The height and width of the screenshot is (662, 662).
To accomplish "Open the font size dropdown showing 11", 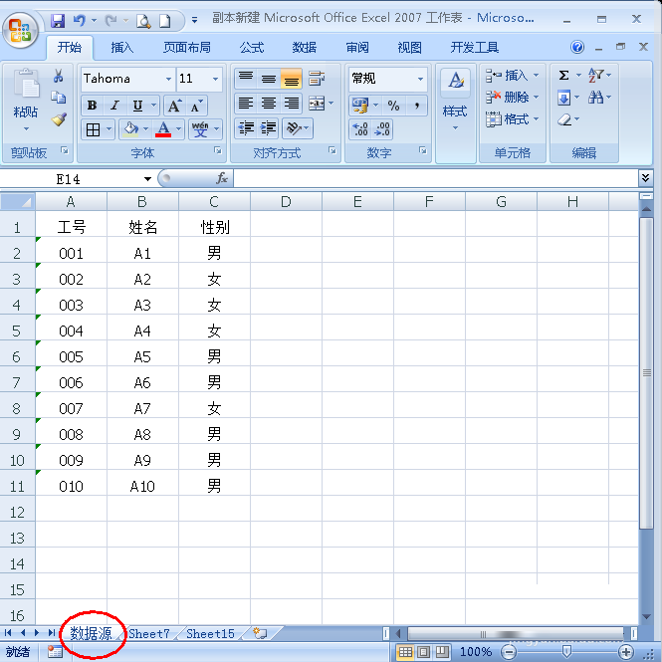I will [215, 79].
